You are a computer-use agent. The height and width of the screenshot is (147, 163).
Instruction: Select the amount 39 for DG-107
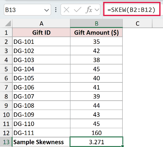tap(96, 96)
